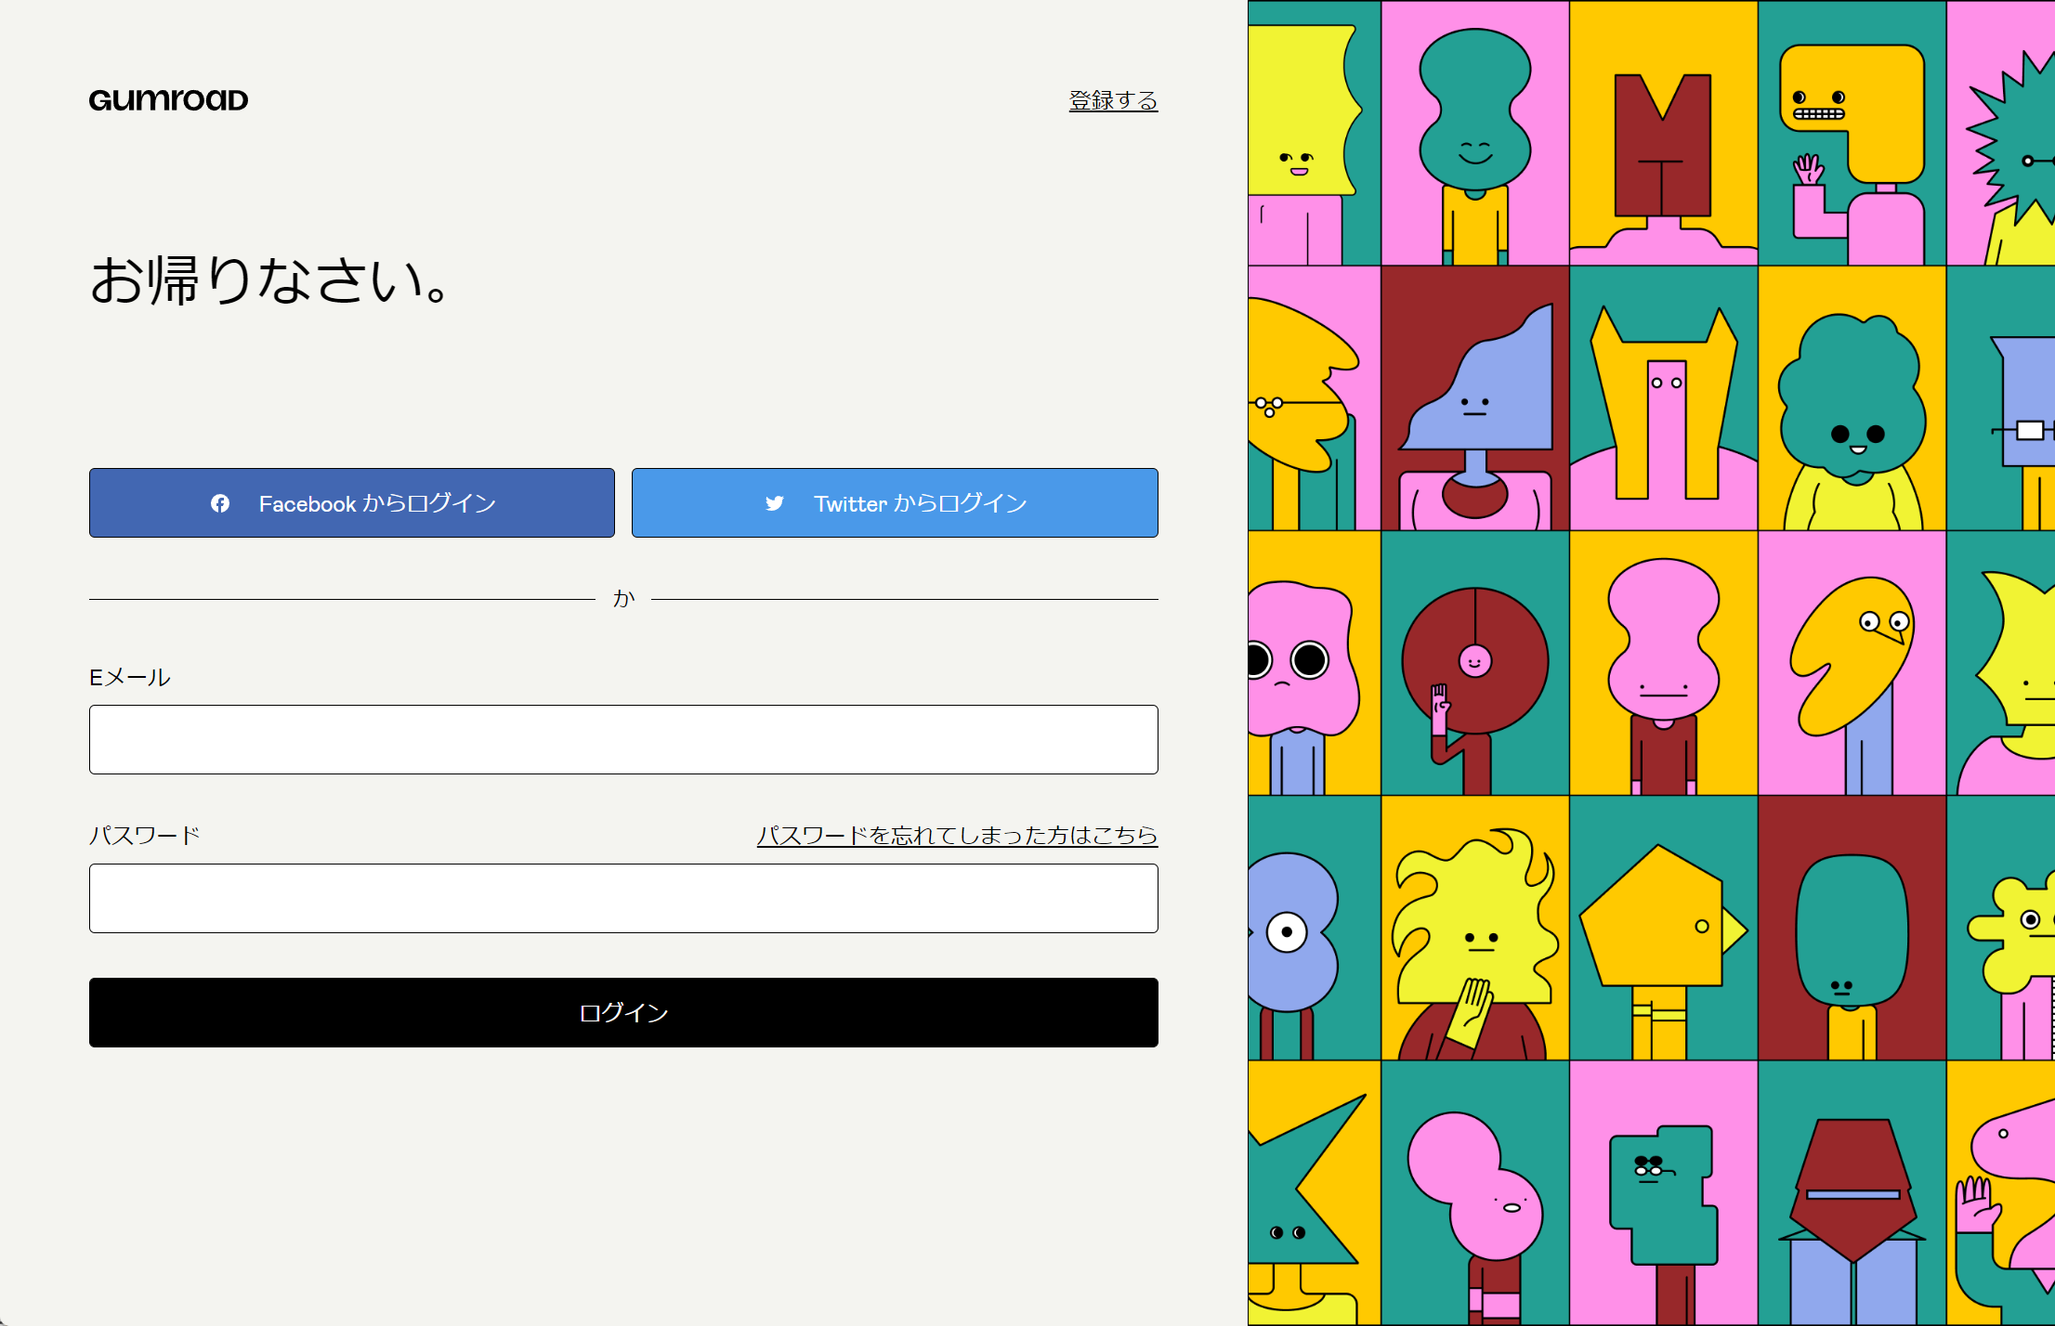Click the お帰りなさい。 heading text

coord(269,280)
